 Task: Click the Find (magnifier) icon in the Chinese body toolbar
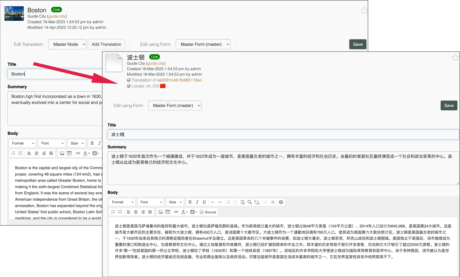[250, 202]
